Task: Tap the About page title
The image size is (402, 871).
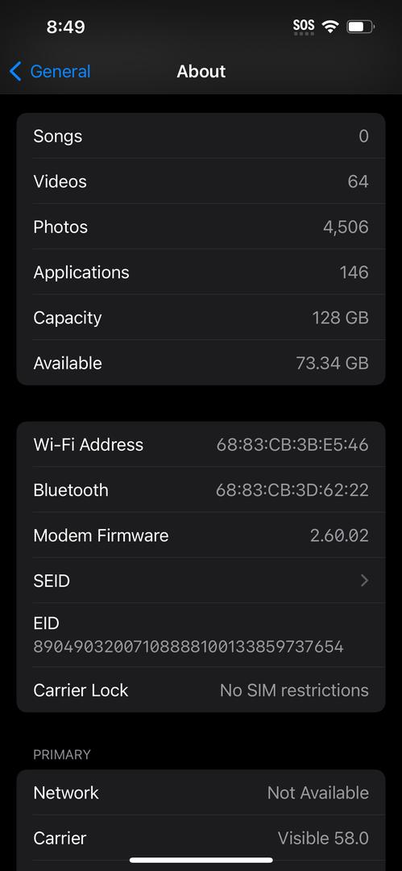Action: pos(201,71)
